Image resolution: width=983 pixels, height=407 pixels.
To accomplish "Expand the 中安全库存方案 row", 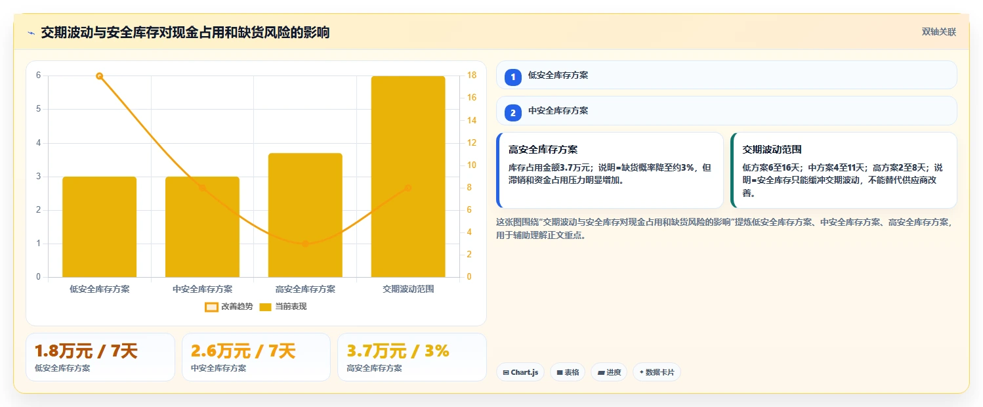I will 726,110.
